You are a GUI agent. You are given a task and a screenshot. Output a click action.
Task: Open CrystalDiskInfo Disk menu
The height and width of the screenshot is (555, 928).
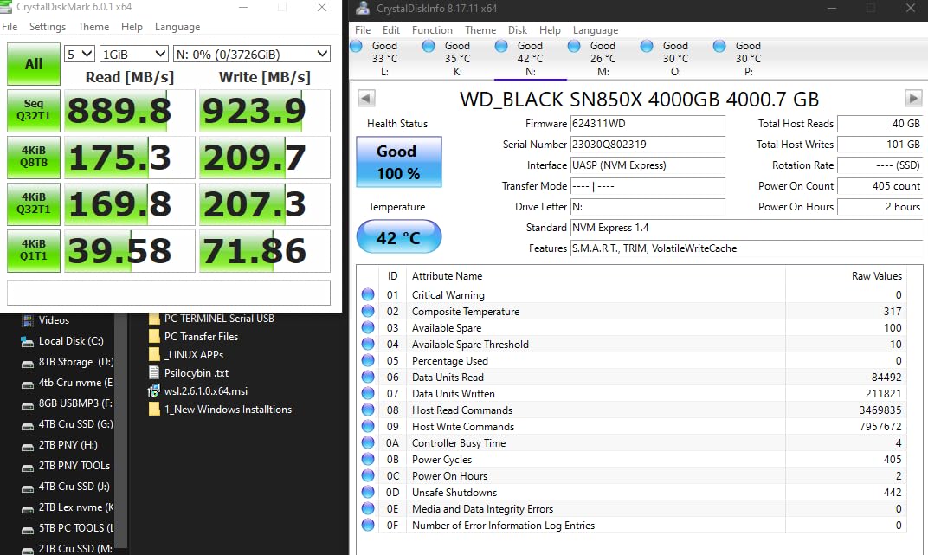click(518, 30)
